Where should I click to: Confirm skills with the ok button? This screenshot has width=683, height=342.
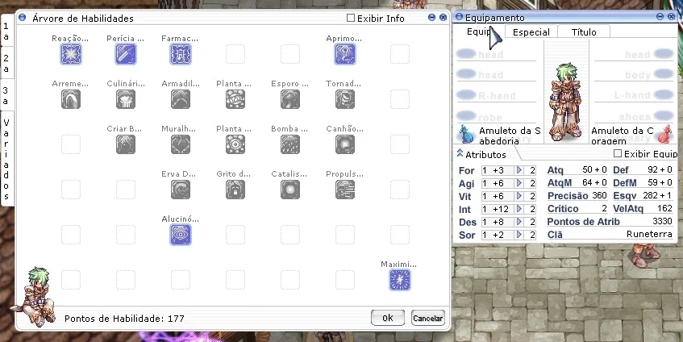tap(388, 318)
